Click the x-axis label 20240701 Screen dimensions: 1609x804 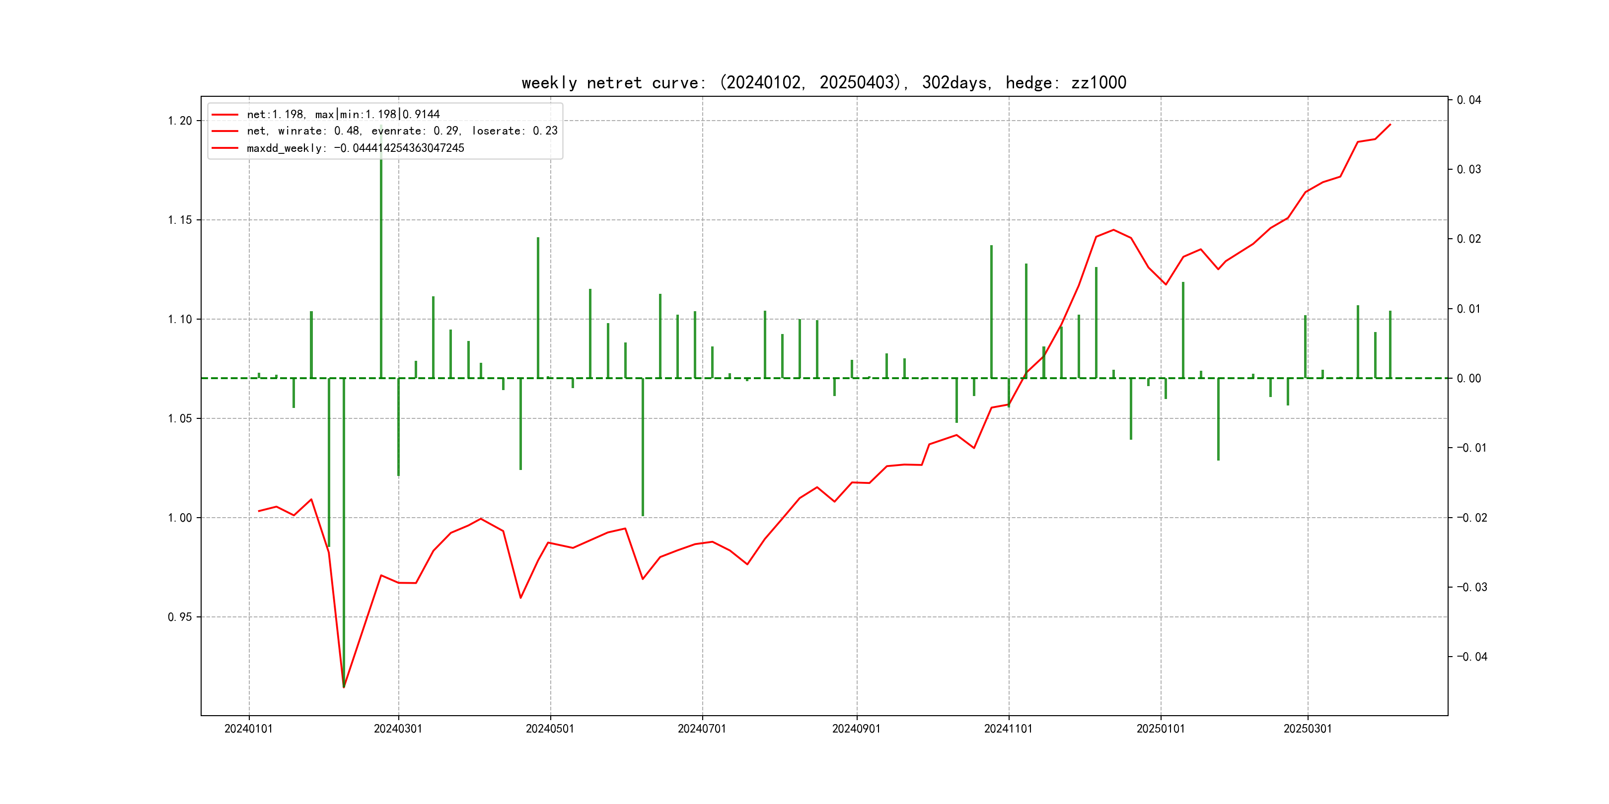pos(702,729)
